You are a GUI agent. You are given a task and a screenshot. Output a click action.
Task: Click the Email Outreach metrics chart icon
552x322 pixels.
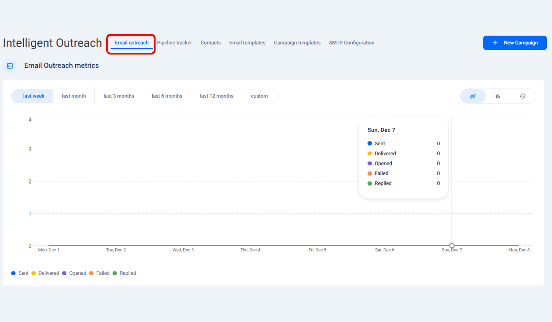pos(10,66)
